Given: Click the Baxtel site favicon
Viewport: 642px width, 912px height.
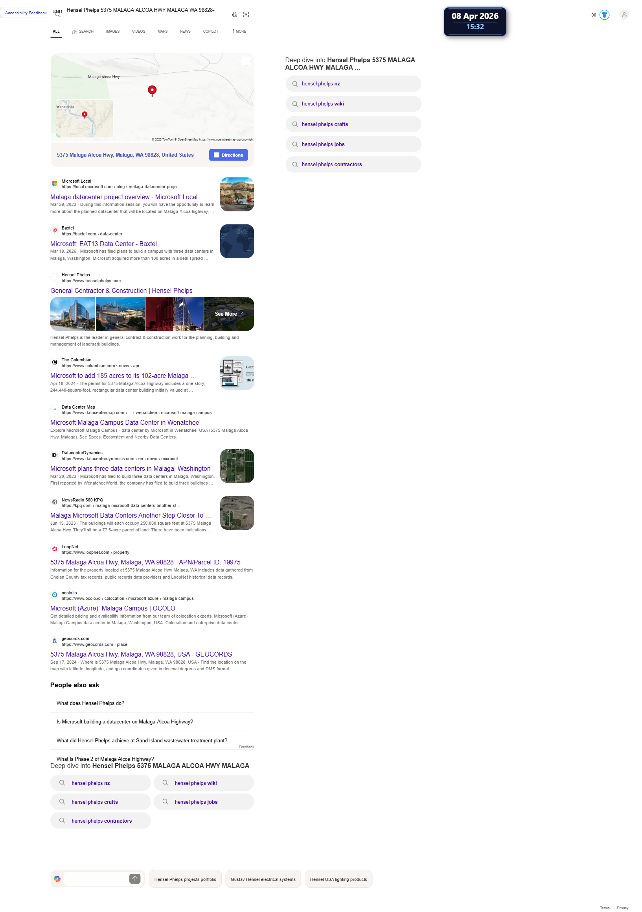Looking at the screenshot, I should pyautogui.click(x=55, y=230).
